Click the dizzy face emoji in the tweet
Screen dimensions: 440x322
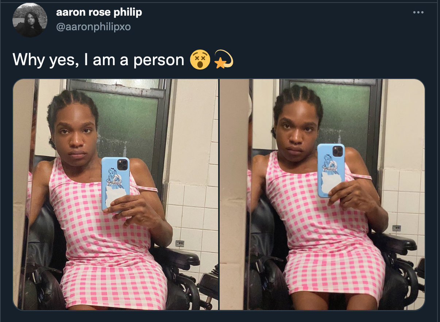200,60
